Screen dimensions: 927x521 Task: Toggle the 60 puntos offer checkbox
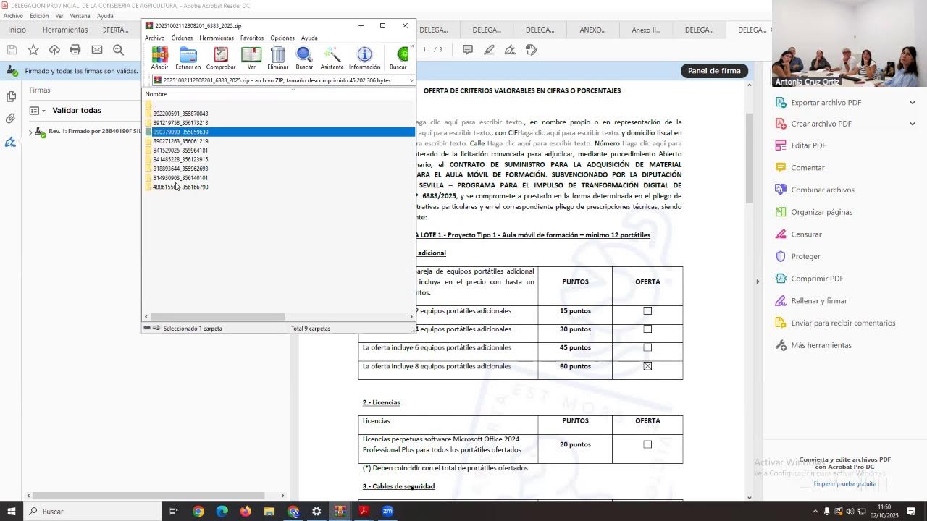tap(647, 366)
